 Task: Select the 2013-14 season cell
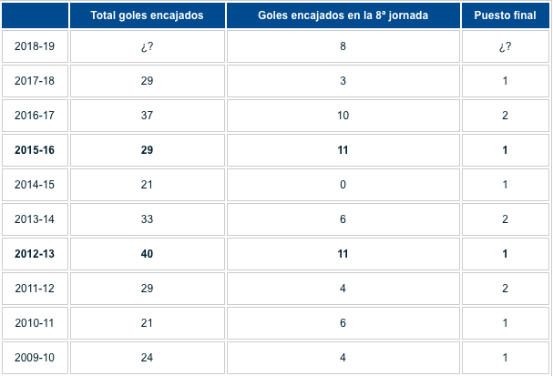click(x=35, y=219)
